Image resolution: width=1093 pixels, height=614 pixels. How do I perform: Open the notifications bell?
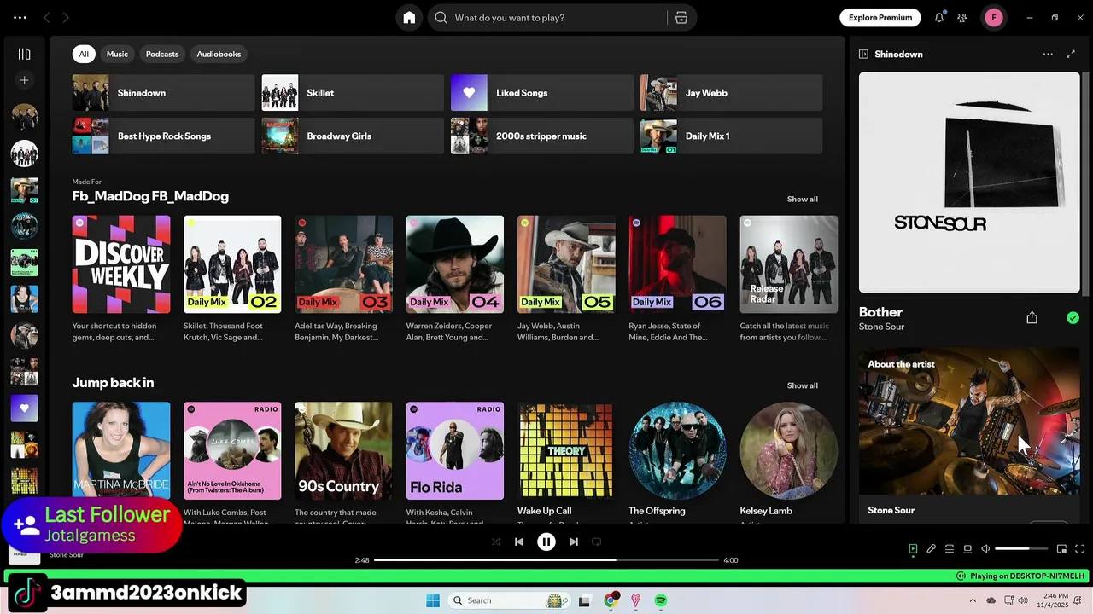pyautogui.click(x=939, y=17)
